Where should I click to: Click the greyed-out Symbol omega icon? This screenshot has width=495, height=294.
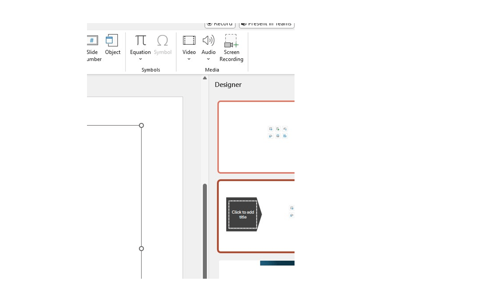pos(162,40)
